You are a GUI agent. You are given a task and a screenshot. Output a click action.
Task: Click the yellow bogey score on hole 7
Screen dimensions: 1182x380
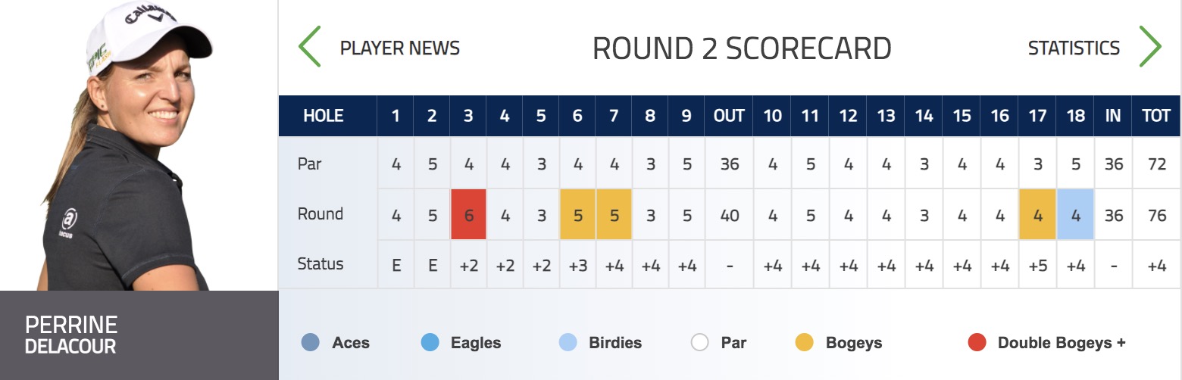click(614, 214)
